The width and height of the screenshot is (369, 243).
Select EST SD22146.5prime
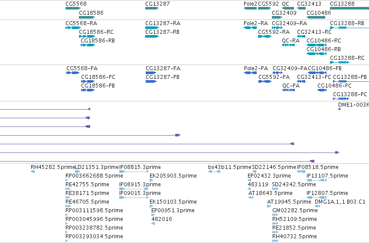pyautogui.click(x=254, y=172)
